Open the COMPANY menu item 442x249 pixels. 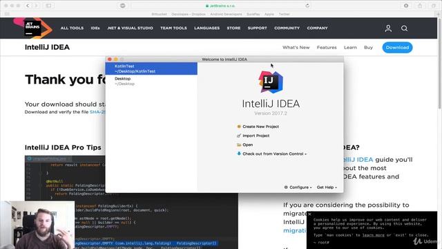pos(318,28)
